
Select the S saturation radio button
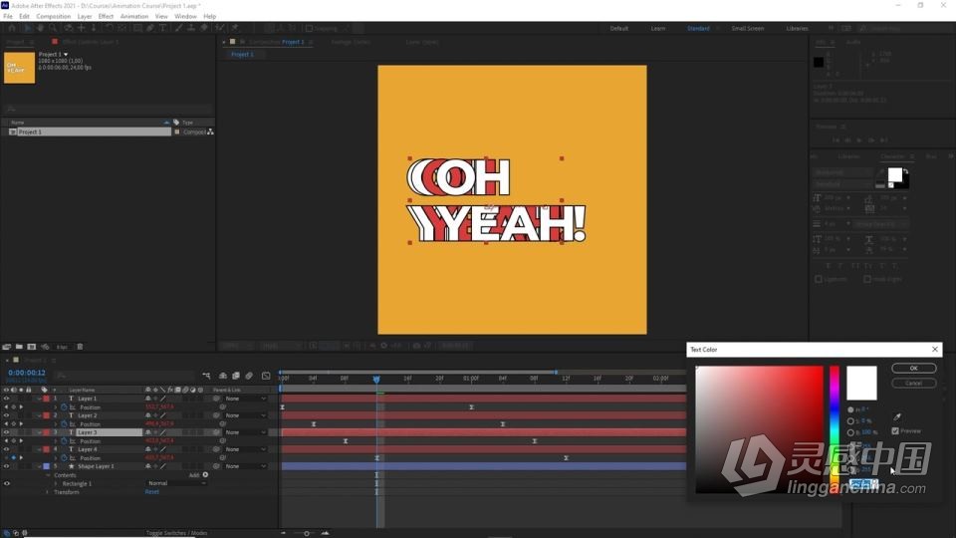click(850, 420)
